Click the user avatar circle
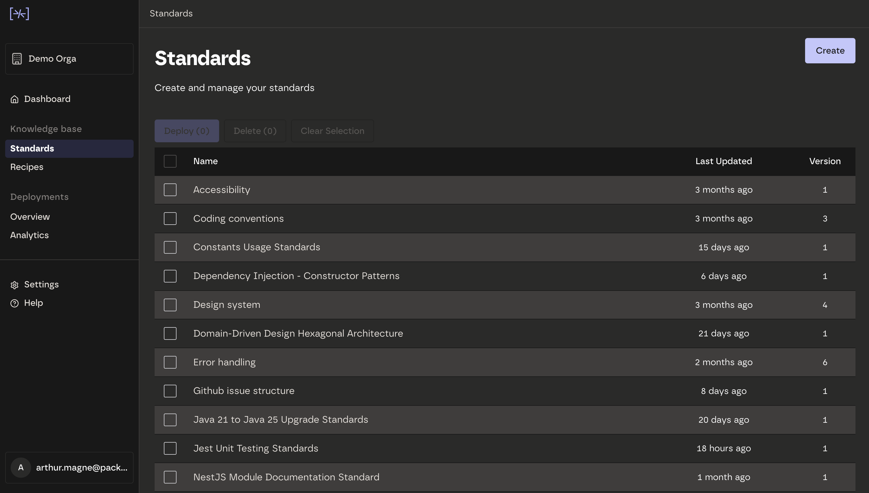 pos(21,468)
